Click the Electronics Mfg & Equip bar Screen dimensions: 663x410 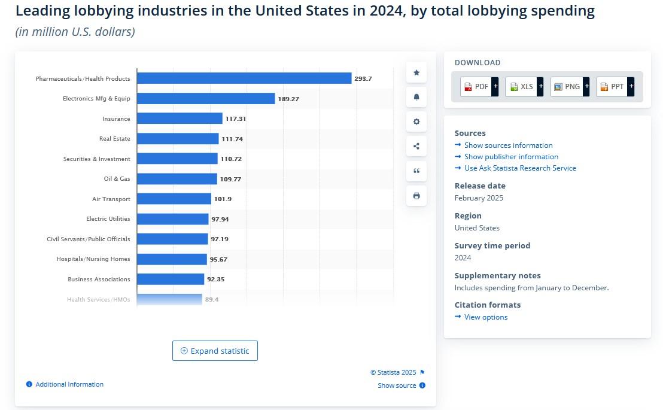[x=206, y=98]
